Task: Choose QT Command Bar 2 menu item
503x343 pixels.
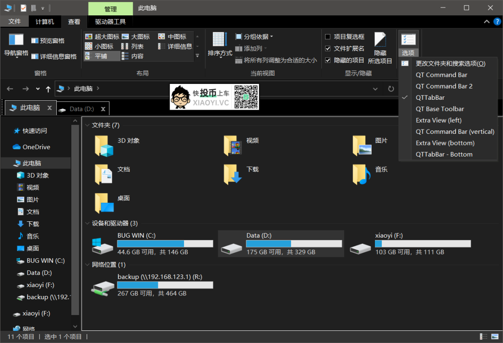Action: click(448, 86)
